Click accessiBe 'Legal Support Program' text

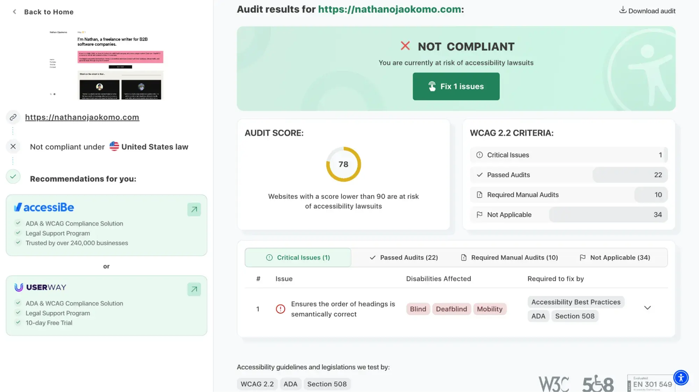pyautogui.click(x=58, y=233)
